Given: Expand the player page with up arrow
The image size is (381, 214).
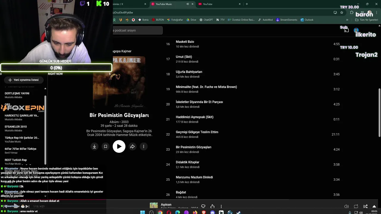Looking at the screenshot, I should (x=374, y=206).
